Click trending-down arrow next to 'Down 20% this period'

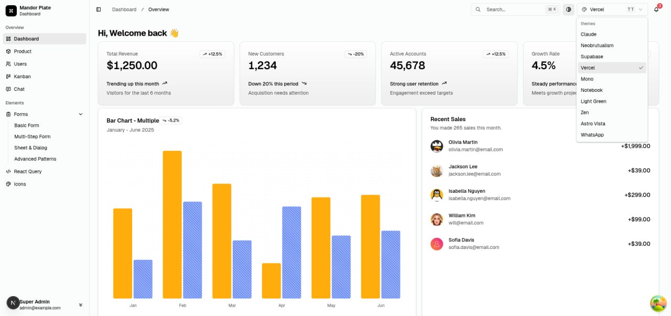click(x=304, y=83)
